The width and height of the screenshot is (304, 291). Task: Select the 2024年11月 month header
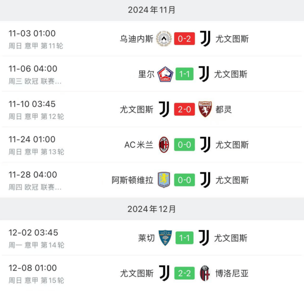click(x=152, y=10)
